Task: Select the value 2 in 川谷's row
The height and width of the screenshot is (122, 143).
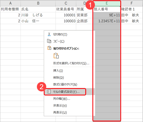Action: 10,15
